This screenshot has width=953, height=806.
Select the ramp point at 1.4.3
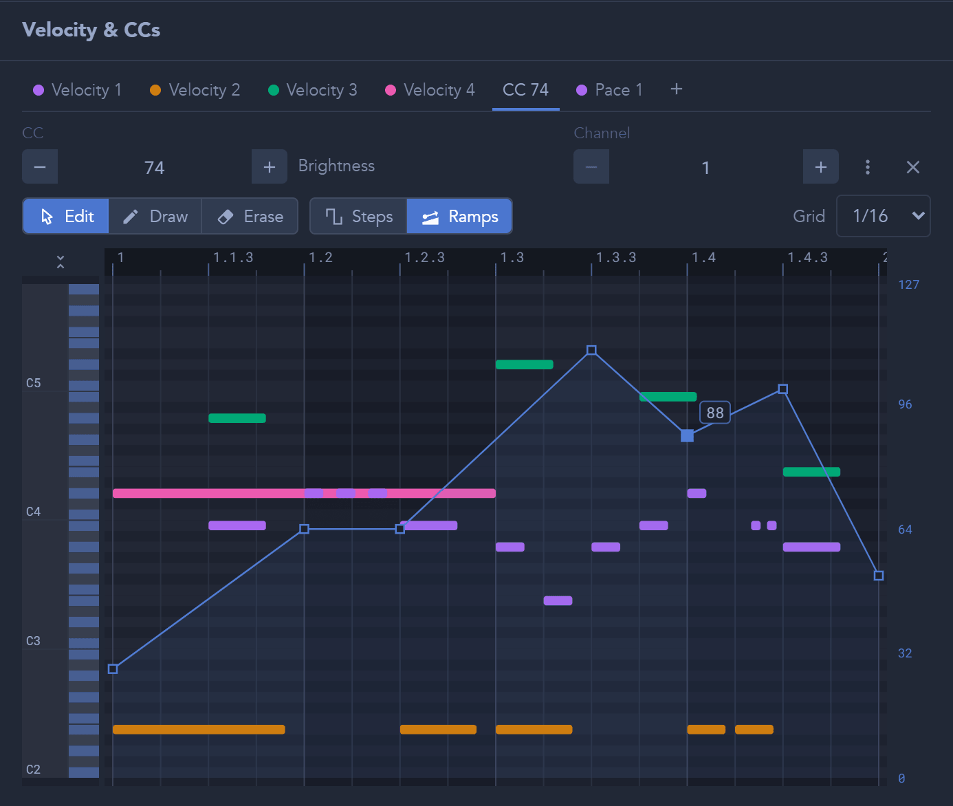point(782,389)
